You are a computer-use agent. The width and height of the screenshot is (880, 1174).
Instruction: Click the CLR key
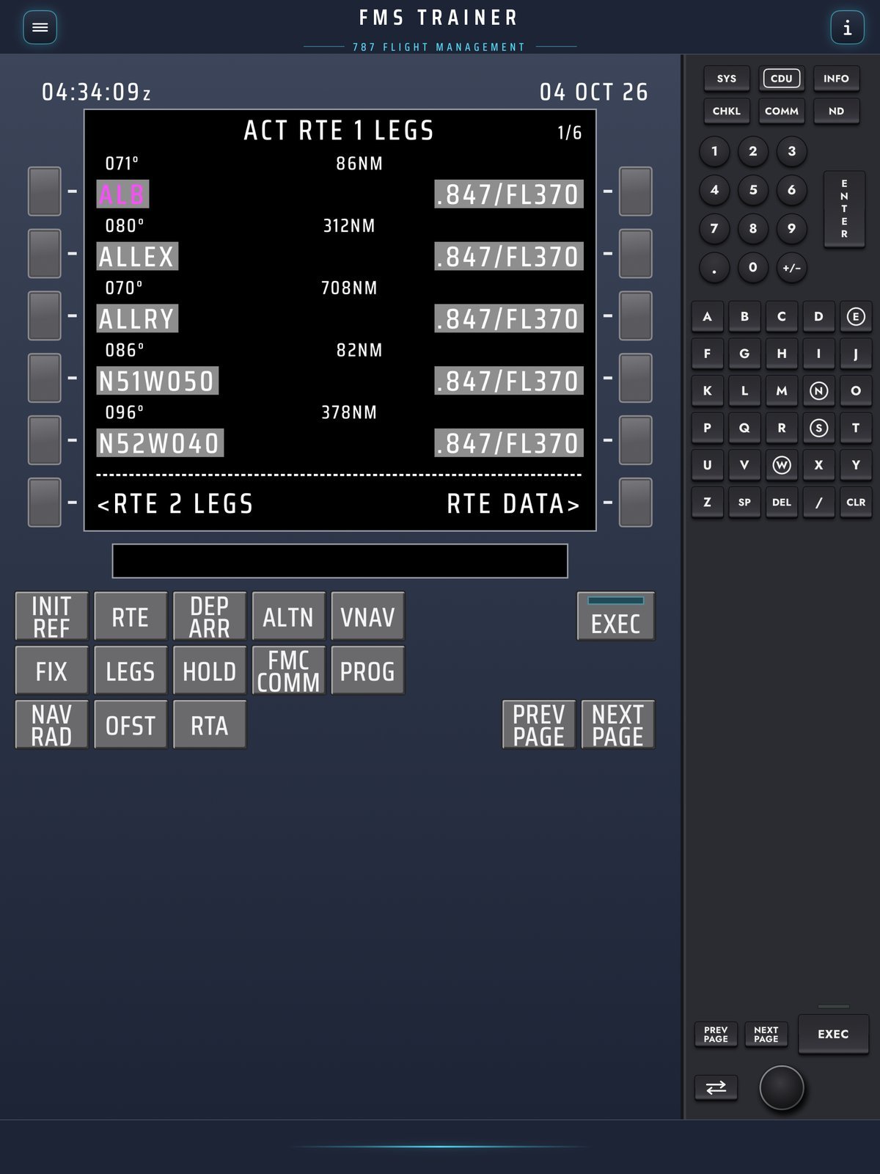pyautogui.click(x=856, y=502)
